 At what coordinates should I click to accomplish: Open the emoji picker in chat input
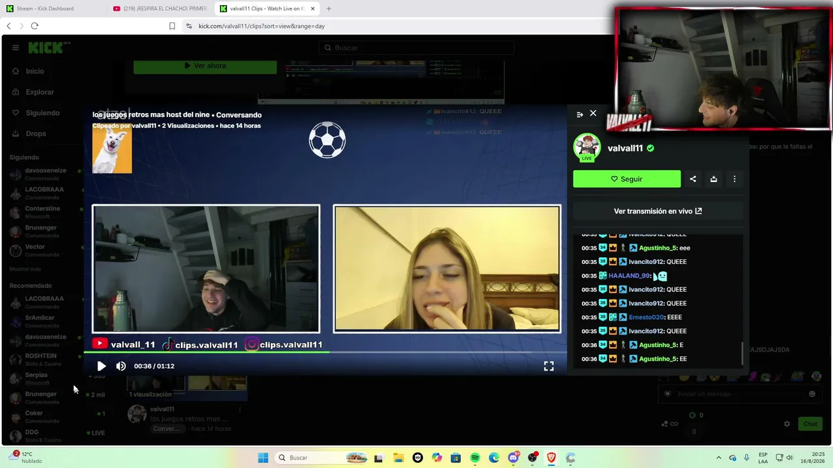[812, 394]
